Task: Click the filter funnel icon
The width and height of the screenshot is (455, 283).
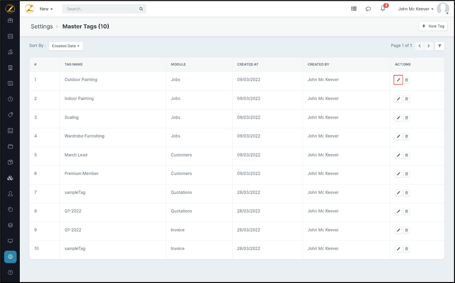Action: pos(440,46)
